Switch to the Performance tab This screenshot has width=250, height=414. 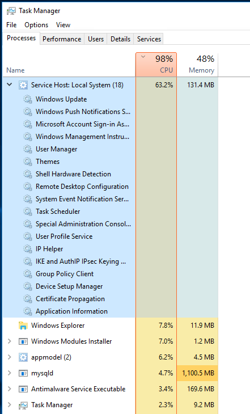click(x=62, y=39)
